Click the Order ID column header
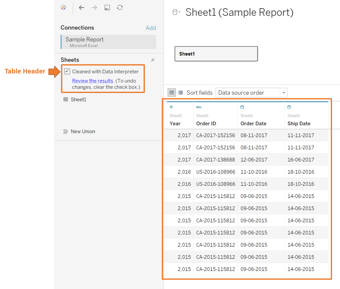 [206, 124]
